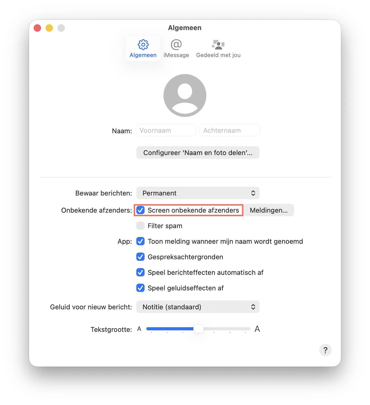Click the small A text size icon
Viewport: 370px width, 405px height.
(139, 329)
